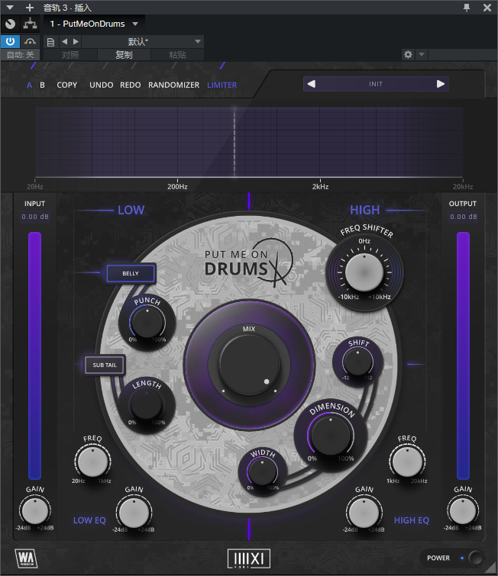The height and width of the screenshot is (576, 498).
Task: Toggle the LIMITER option
Action: (222, 85)
